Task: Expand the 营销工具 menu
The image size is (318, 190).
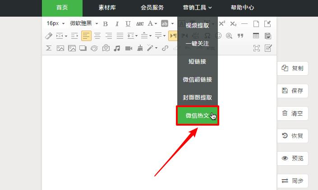Action: pyautogui.click(x=197, y=8)
